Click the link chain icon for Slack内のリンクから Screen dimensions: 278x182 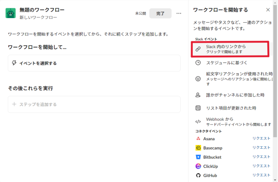198,49
